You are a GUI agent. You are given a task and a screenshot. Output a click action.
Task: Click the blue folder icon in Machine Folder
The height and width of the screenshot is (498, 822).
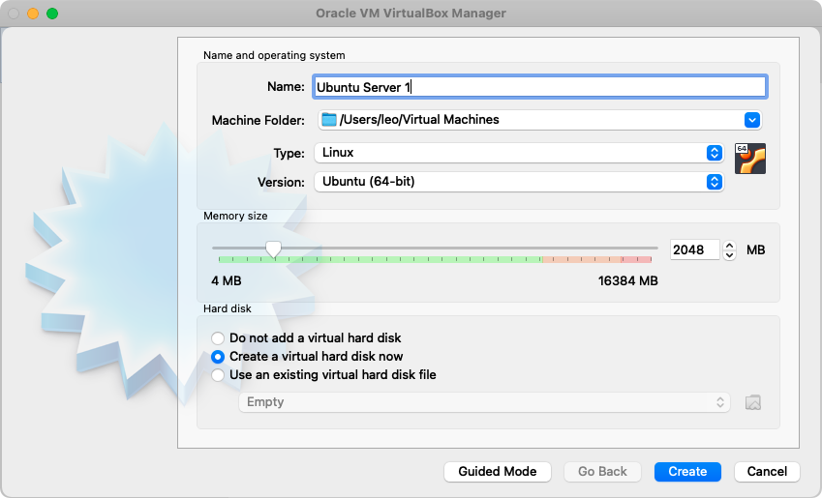pos(329,120)
